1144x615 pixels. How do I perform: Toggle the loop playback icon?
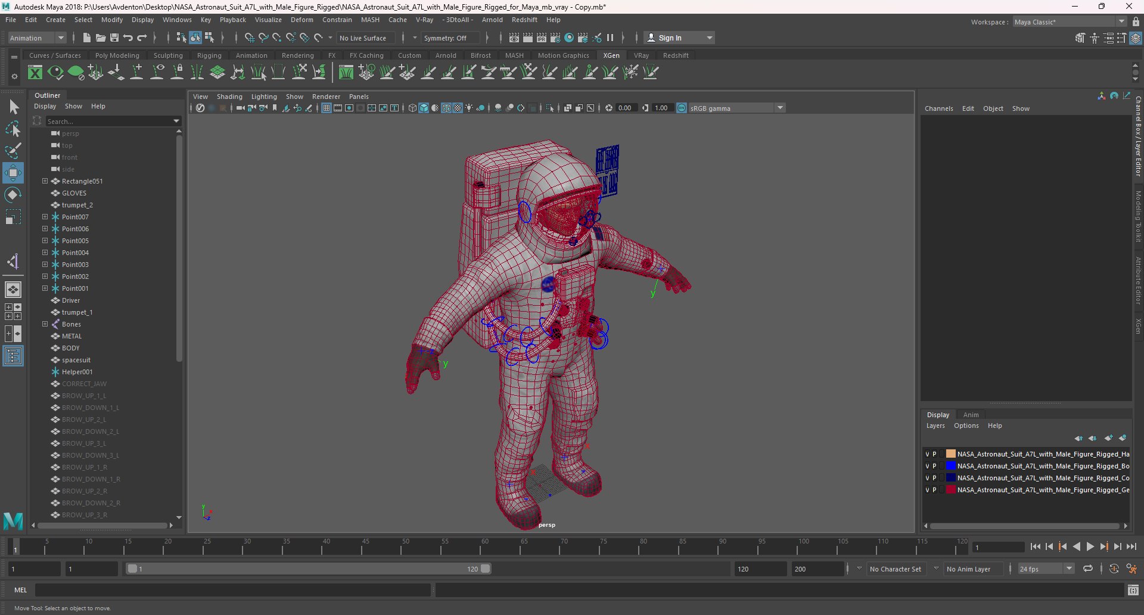coord(1088,569)
